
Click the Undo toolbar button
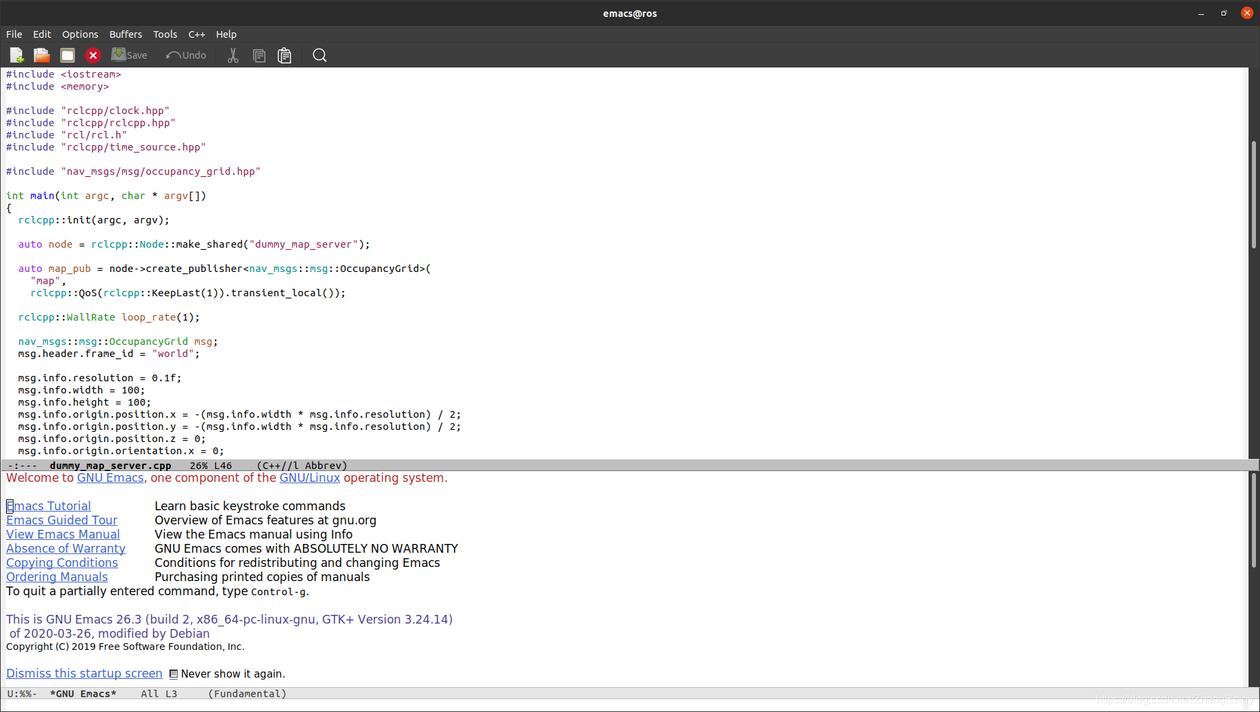pyautogui.click(x=186, y=55)
